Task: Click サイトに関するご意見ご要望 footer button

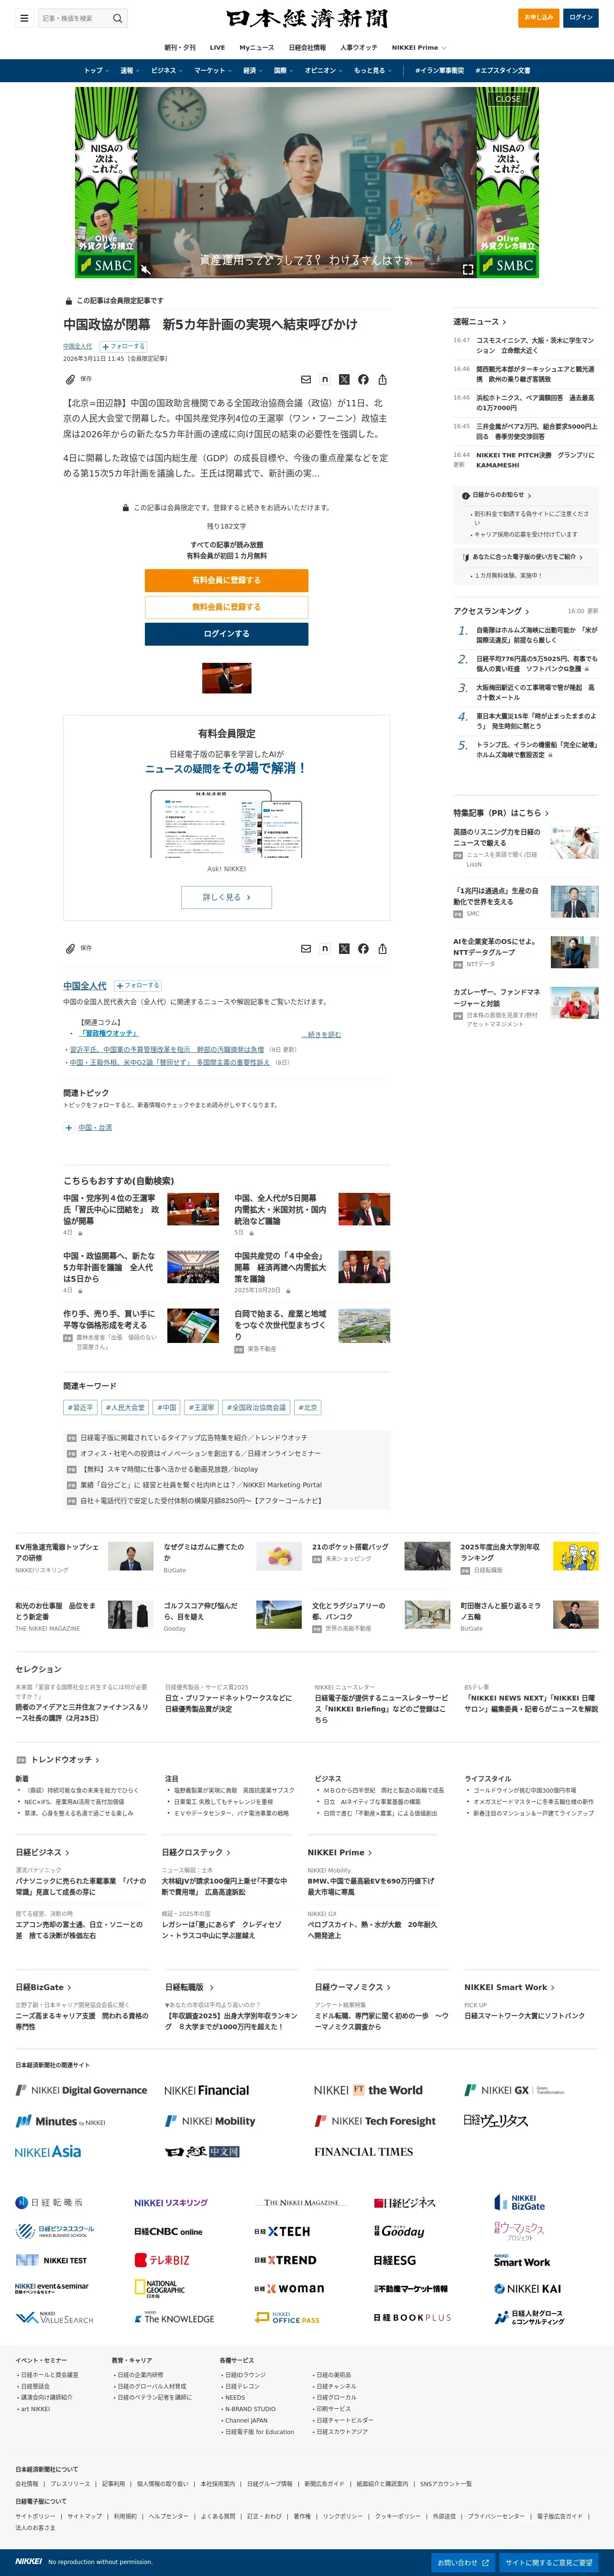Action: point(548,2562)
